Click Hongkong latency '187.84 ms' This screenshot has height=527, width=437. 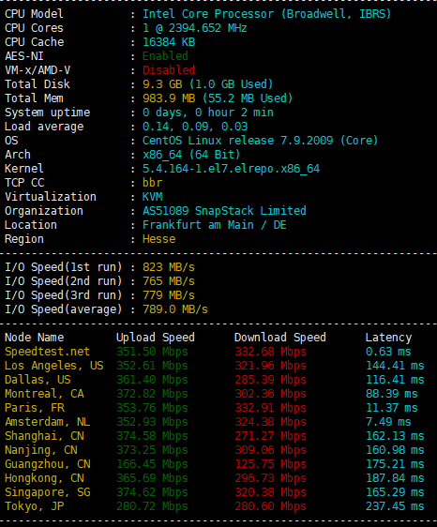point(395,478)
